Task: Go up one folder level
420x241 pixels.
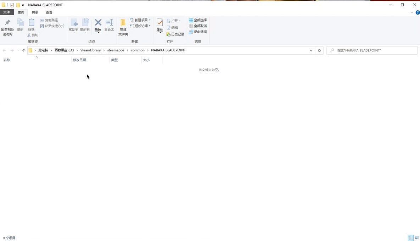Action: pyautogui.click(x=24, y=50)
